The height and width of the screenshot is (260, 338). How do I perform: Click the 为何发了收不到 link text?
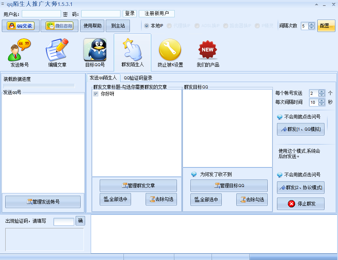[x=216, y=175]
